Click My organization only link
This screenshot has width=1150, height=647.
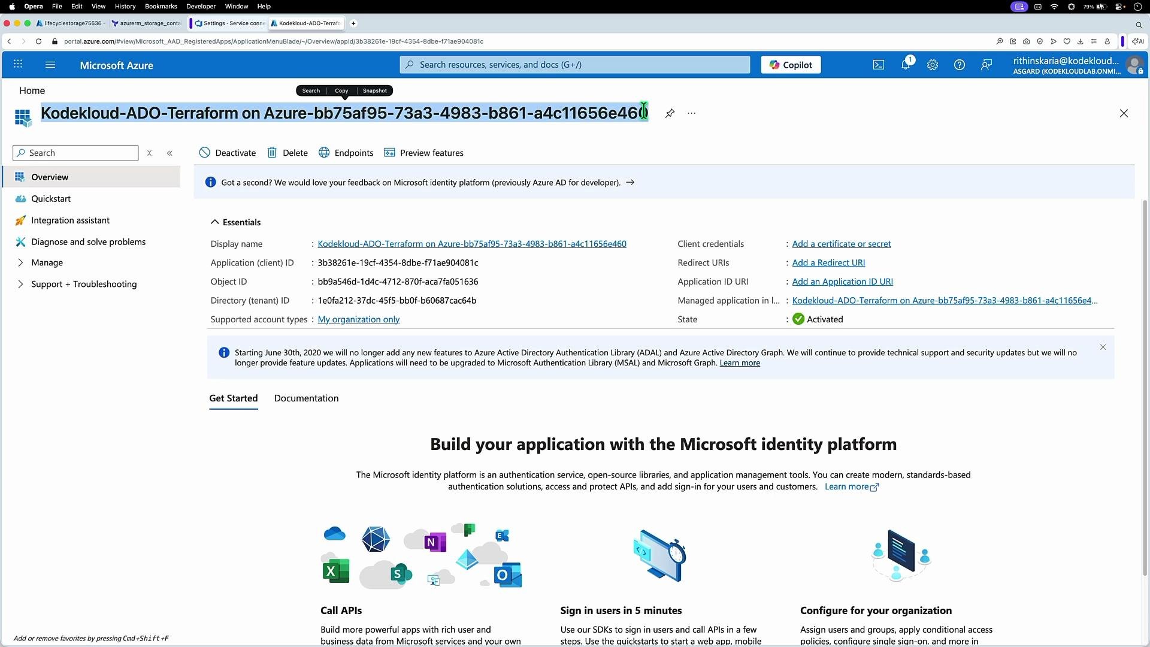tap(359, 319)
